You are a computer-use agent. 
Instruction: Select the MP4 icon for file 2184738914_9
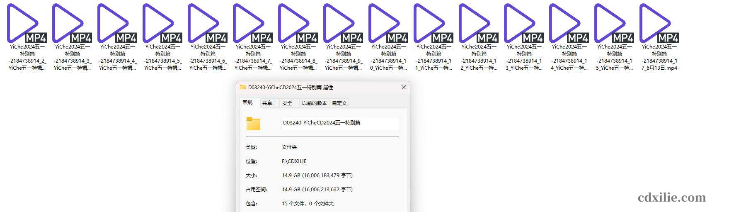pyautogui.click(x=344, y=23)
